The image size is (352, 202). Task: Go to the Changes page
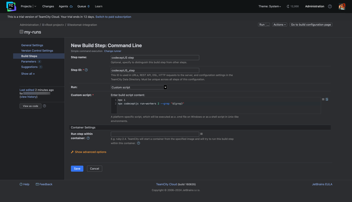coord(48,6)
